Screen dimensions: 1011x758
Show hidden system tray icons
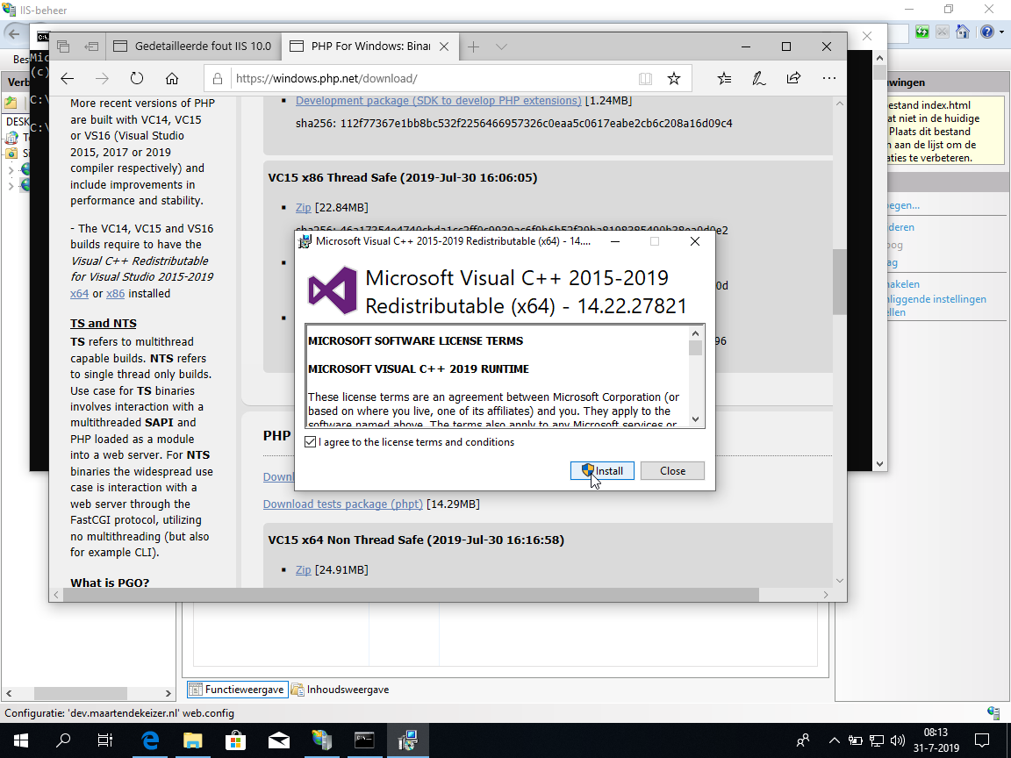[x=835, y=740]
